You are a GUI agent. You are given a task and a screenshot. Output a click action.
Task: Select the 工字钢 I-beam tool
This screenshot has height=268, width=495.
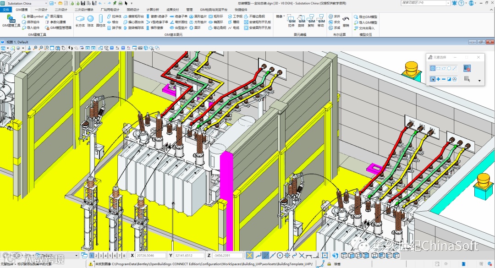pos(235,16)
